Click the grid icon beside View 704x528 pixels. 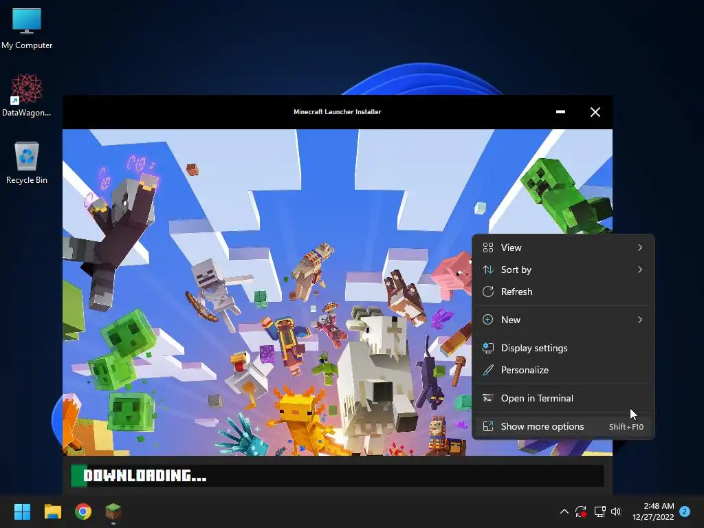tap(488, 247)
